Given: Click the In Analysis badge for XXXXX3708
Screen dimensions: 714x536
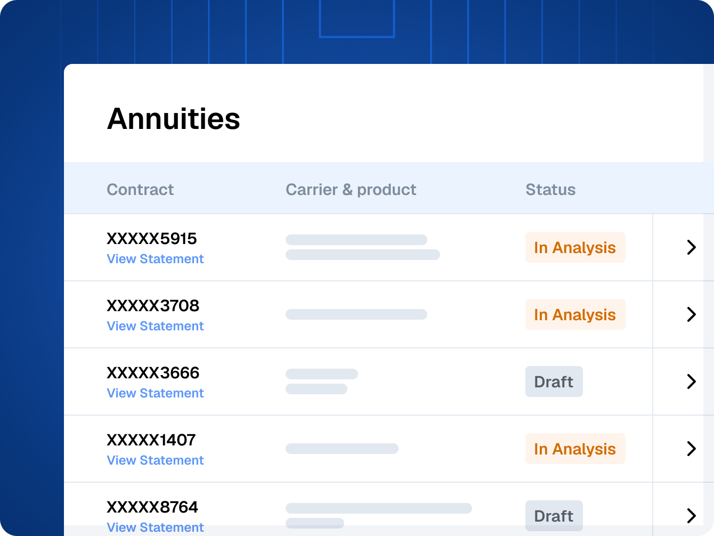Looking at the screenshot, I should [575, 314].
